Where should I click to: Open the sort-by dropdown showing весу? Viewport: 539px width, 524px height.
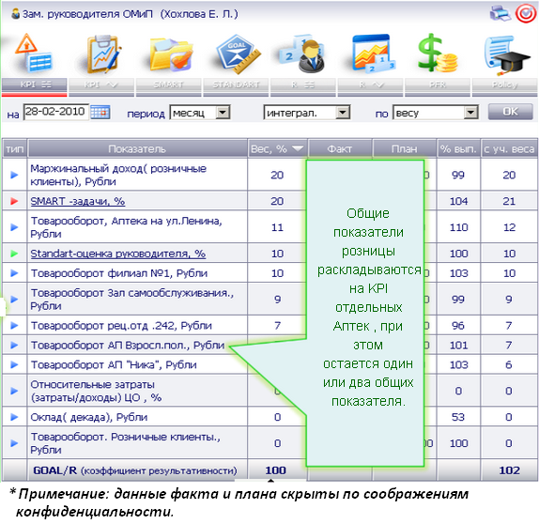436,113
